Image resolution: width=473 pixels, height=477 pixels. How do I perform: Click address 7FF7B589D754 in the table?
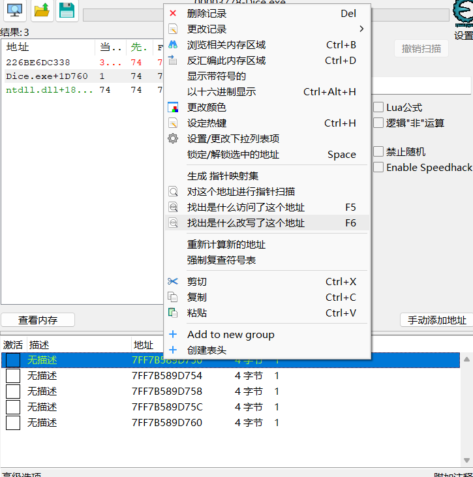(x=166, y=376)
